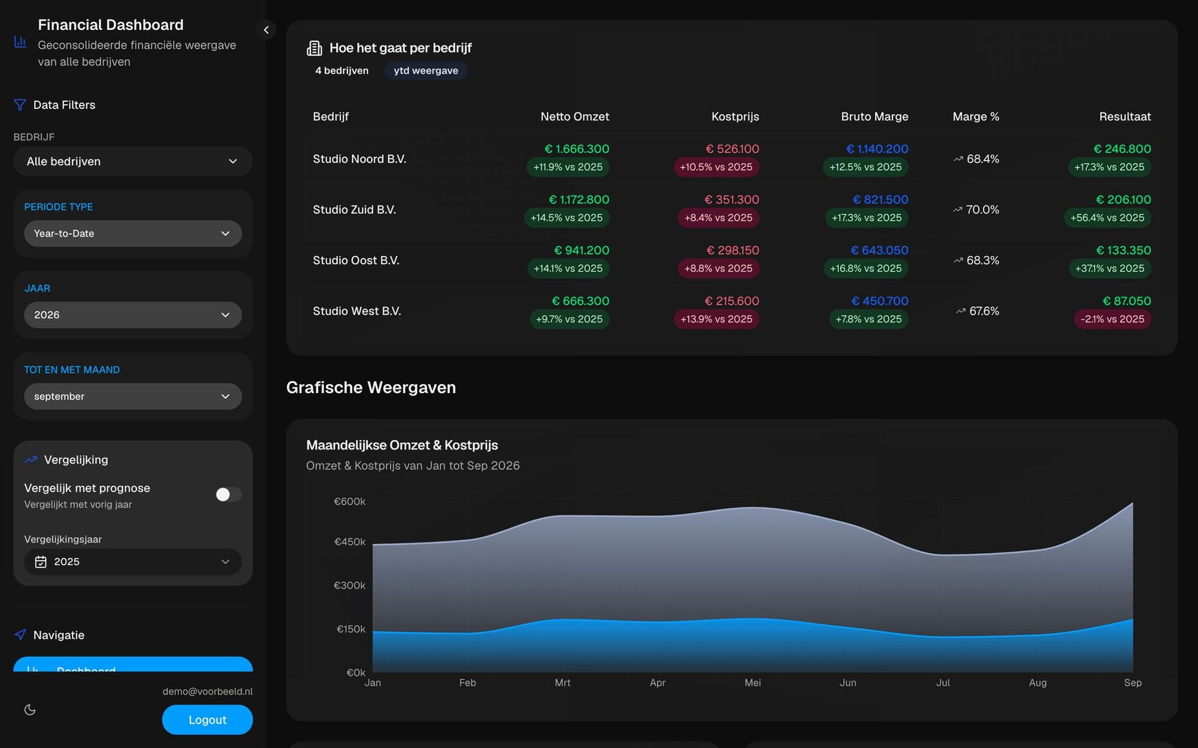
Task: Click trend icon next to 67.6% margin
Action: (961, 311)
